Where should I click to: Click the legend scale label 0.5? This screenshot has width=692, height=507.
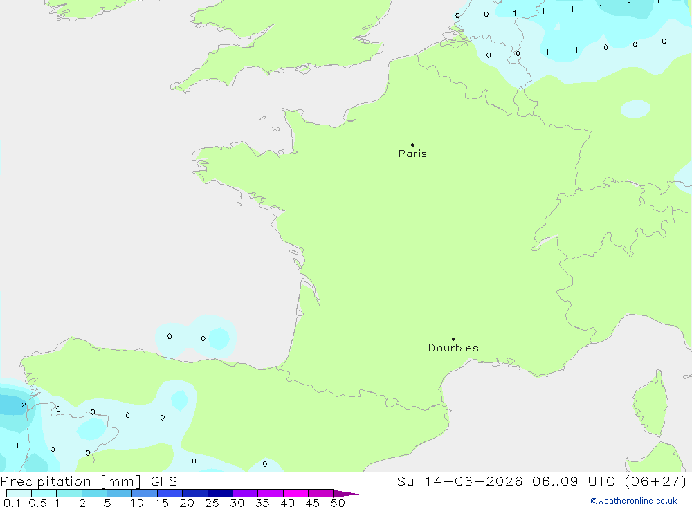coord(37,503)
